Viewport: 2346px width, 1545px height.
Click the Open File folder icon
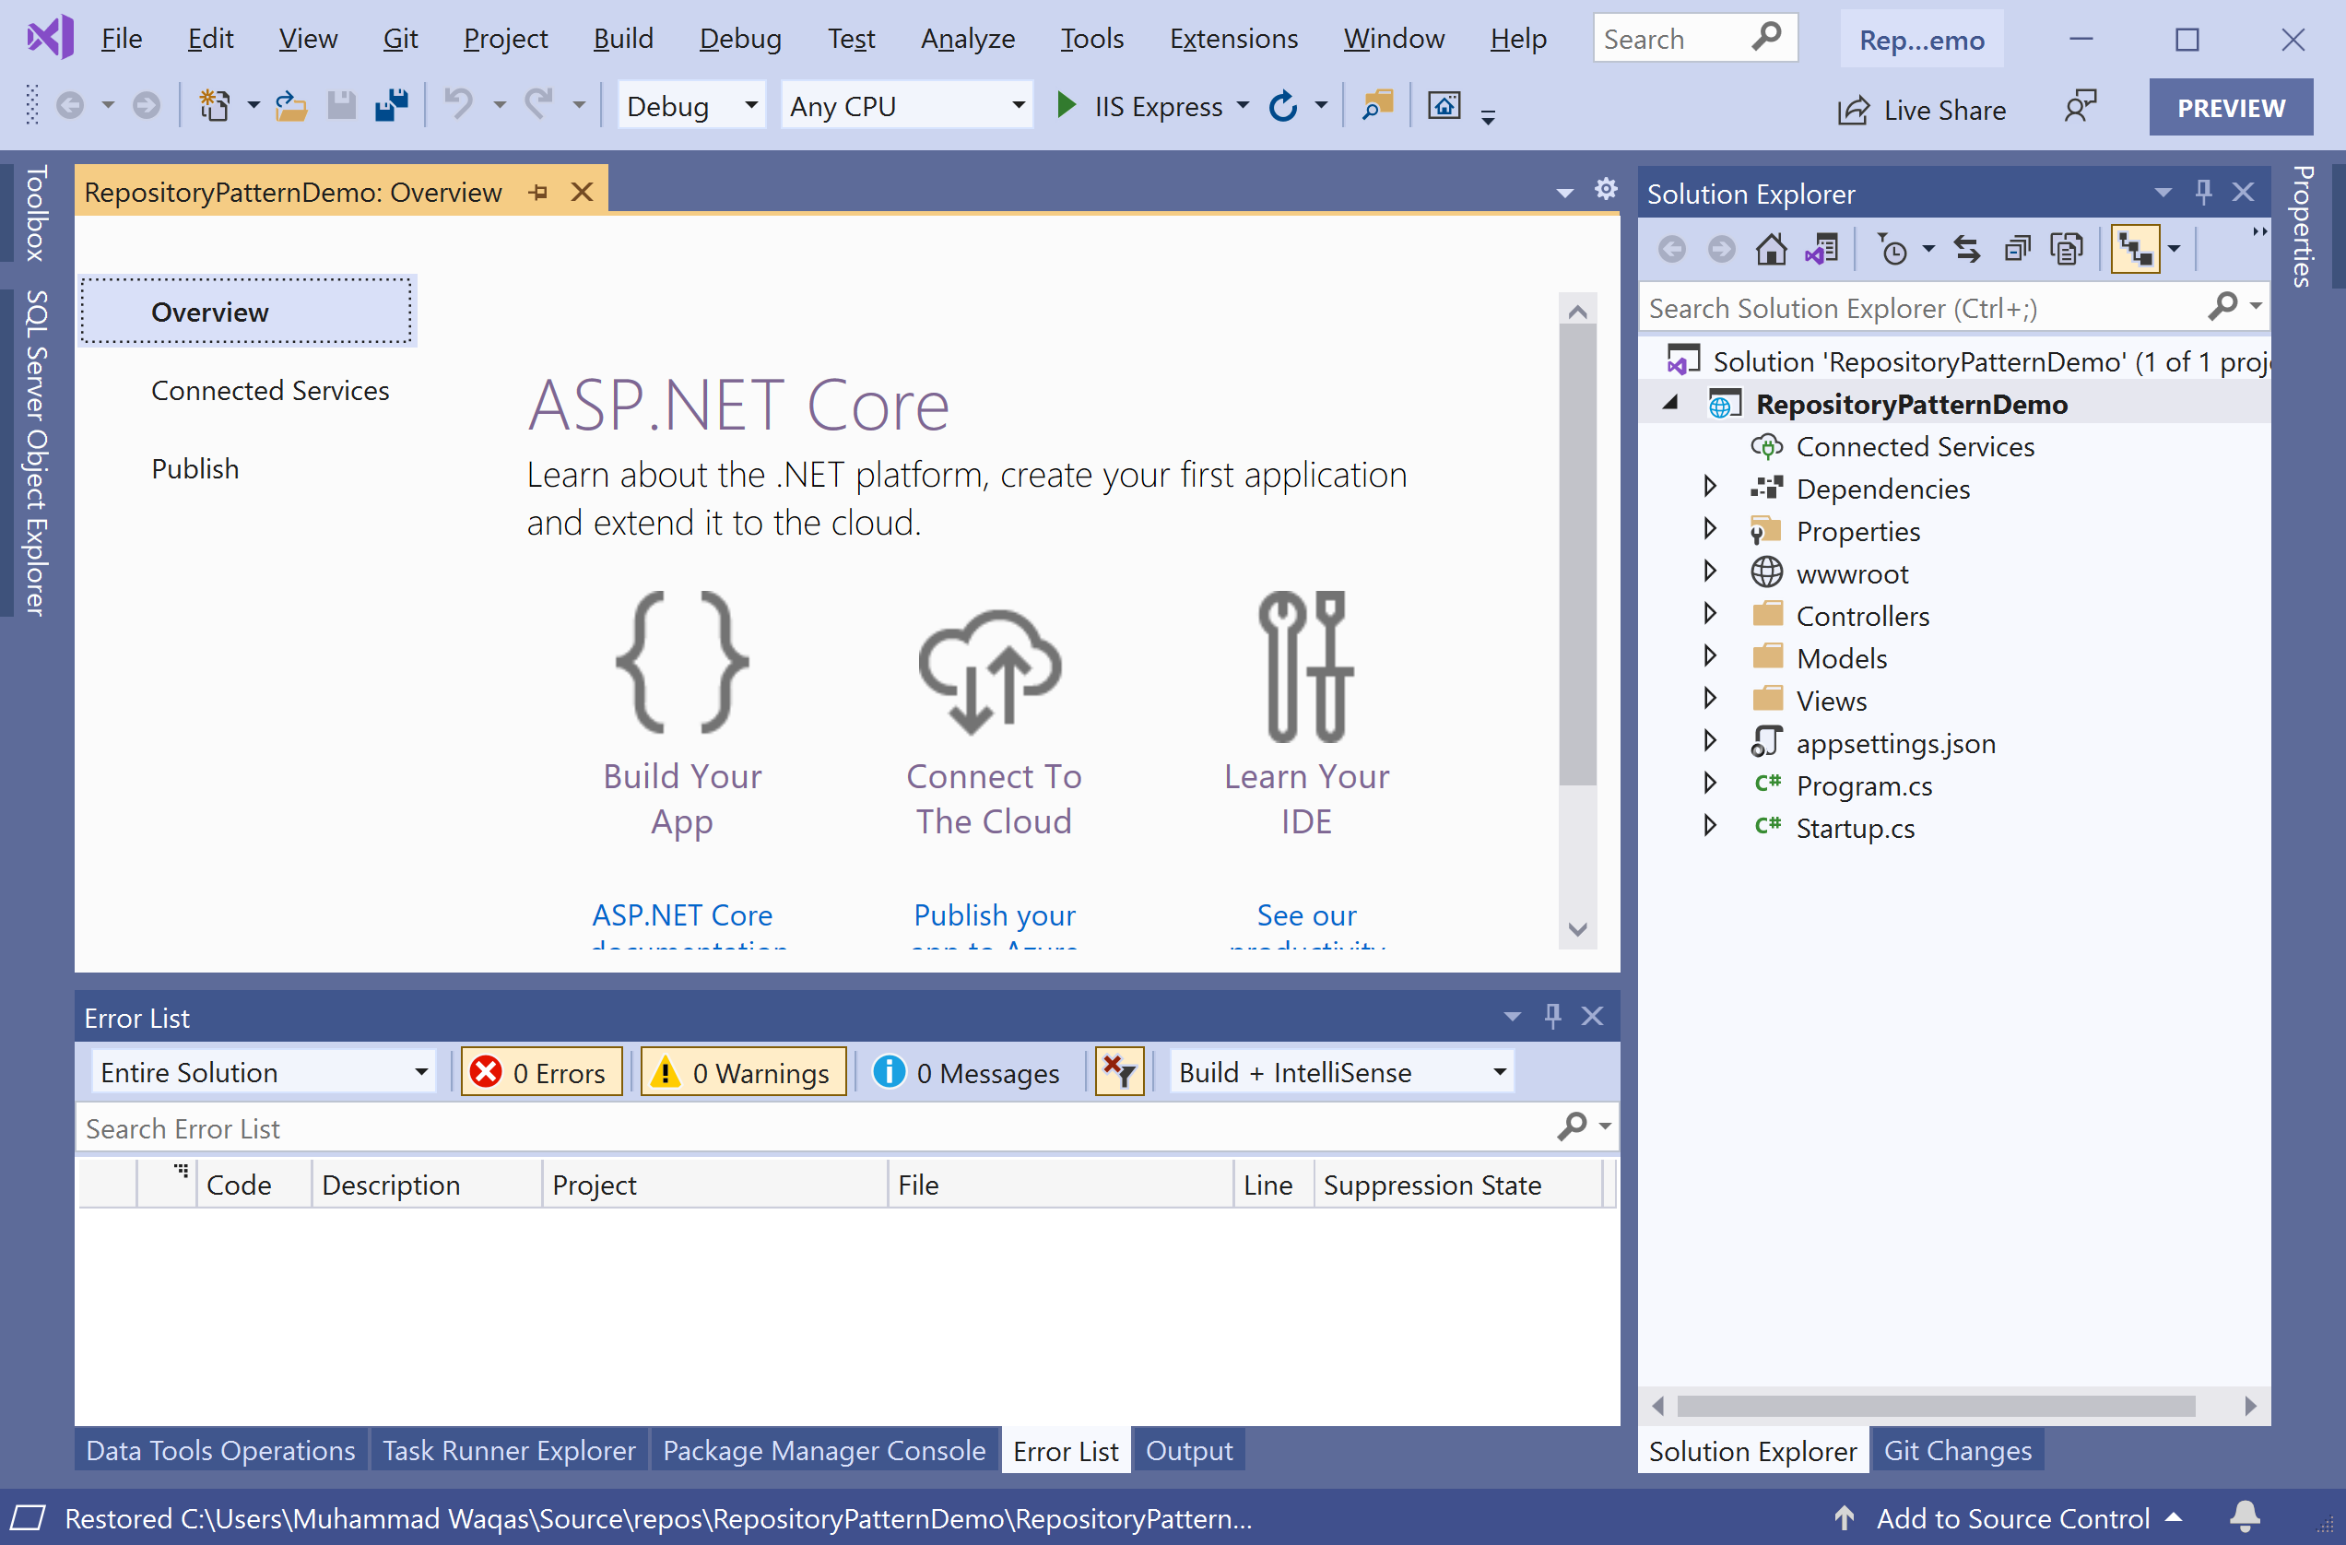coord(289,105)
